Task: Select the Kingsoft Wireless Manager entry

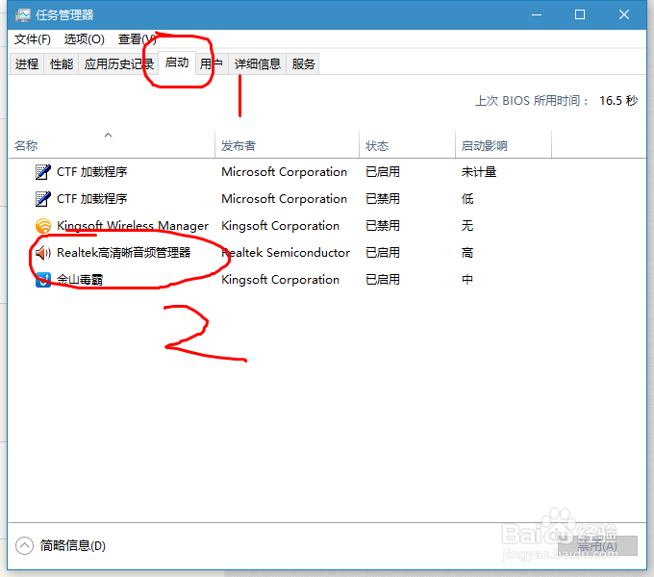Action: click(x=133, y=226)
